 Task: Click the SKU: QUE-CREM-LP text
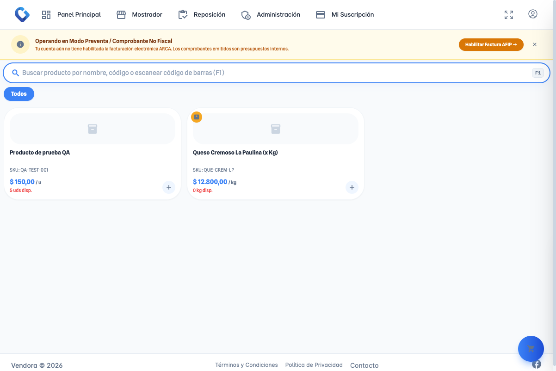tap(214, 170)
